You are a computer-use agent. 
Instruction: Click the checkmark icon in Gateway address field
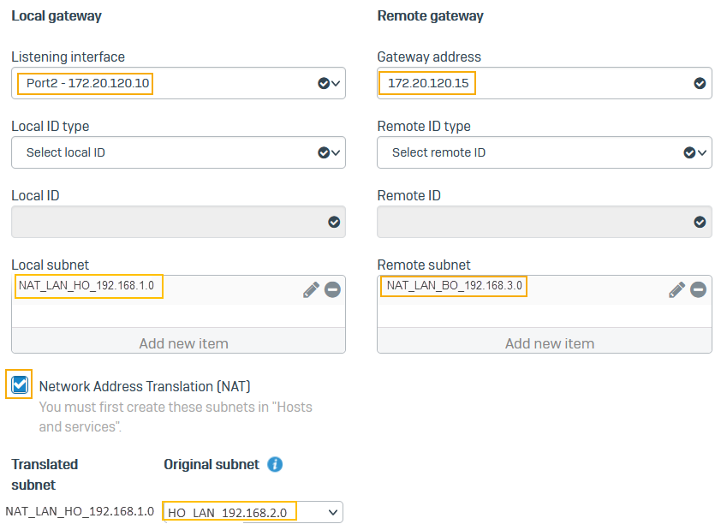(698, 83)
